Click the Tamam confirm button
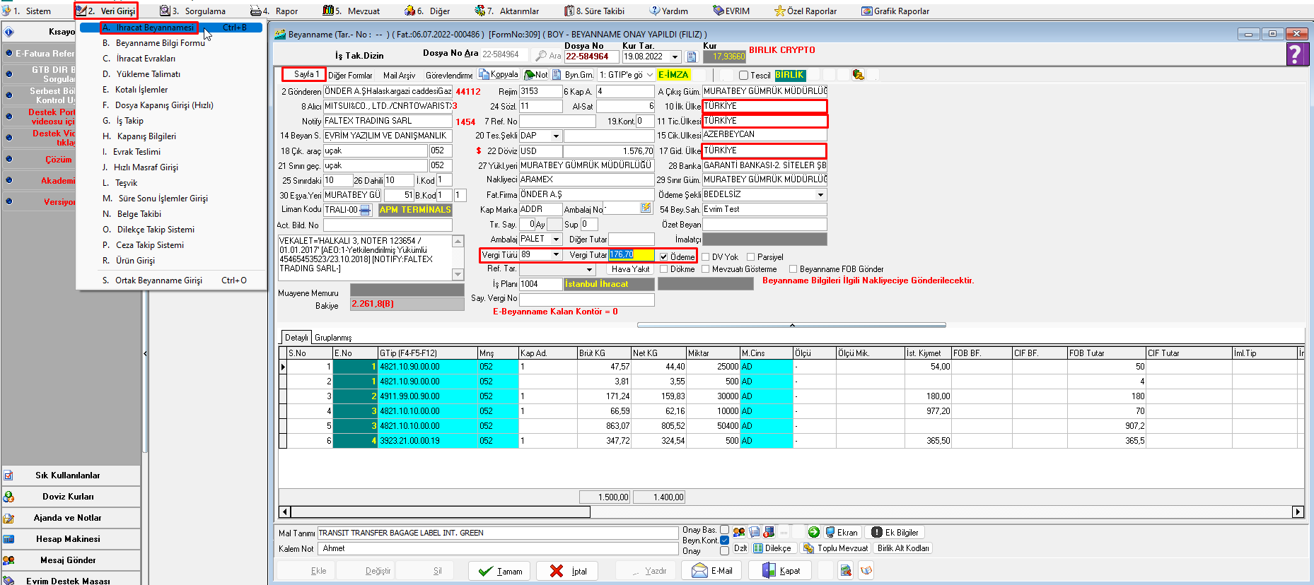Screen dimensions: 1314x585 pos(501,571)
